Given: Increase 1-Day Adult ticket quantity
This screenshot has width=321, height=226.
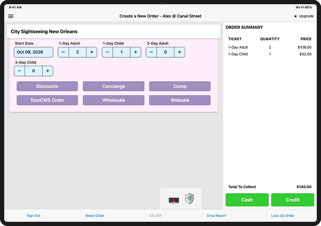Looking at the screenshot, I should (x=92, y=52).
